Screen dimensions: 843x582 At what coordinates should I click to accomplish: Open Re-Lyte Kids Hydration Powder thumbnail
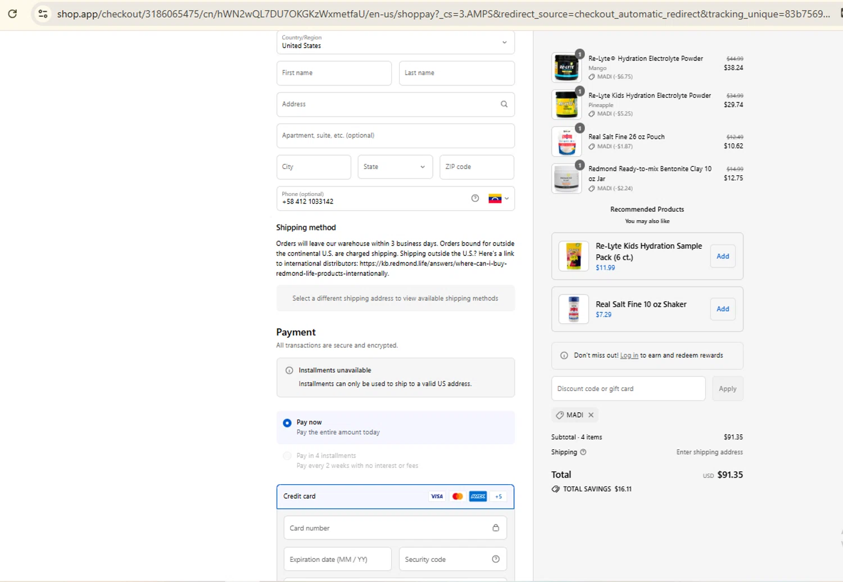[x=566, y=104]
